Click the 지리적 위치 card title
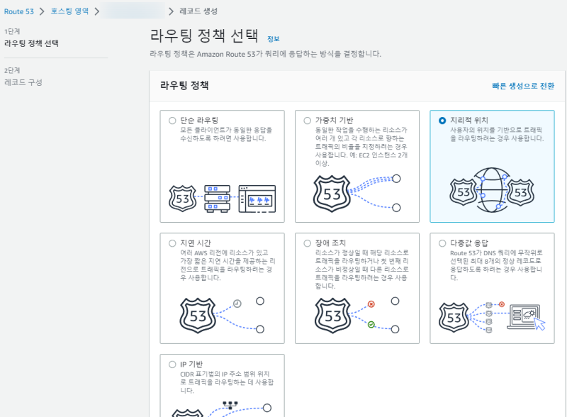Screen dimensions: 567x417 (469, 120)
